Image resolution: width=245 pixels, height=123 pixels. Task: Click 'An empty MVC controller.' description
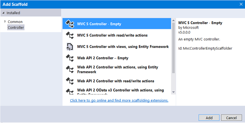pos(199,39)
